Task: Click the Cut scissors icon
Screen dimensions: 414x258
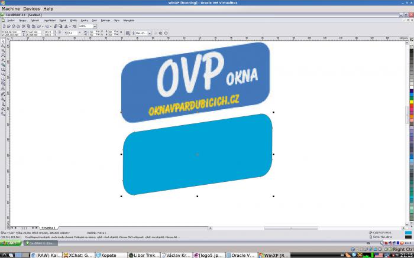Action: 24,27
